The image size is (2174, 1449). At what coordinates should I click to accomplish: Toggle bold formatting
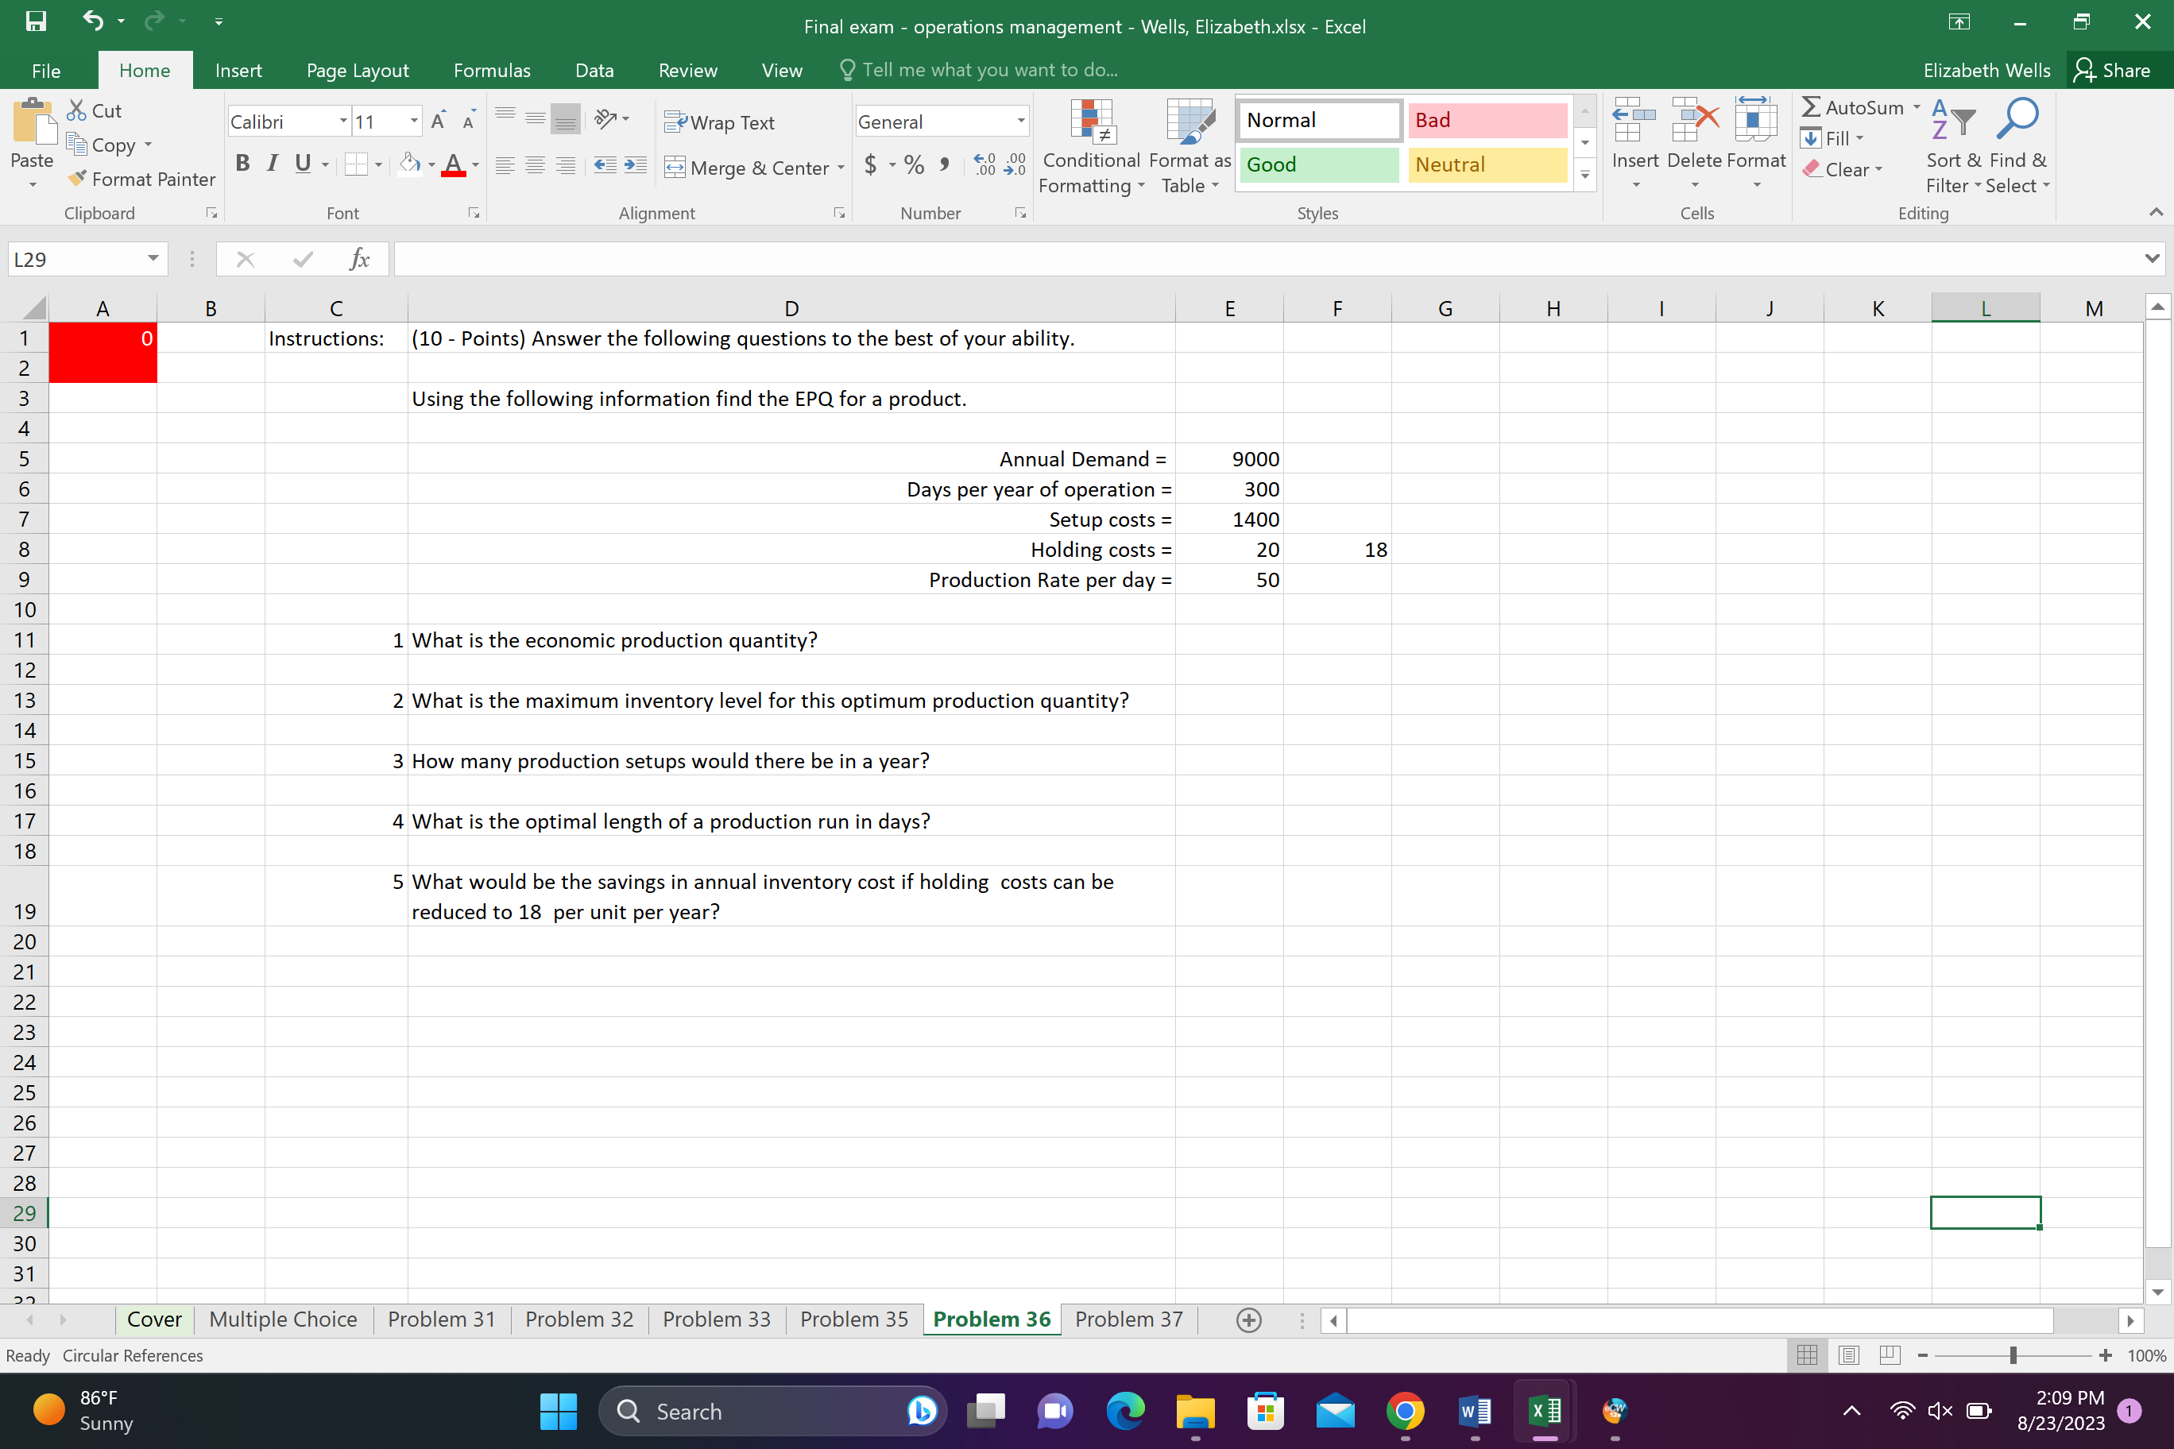point(243,164)
